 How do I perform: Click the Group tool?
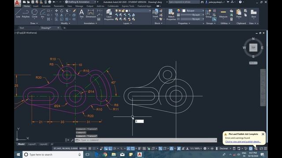tap(208, 14)
